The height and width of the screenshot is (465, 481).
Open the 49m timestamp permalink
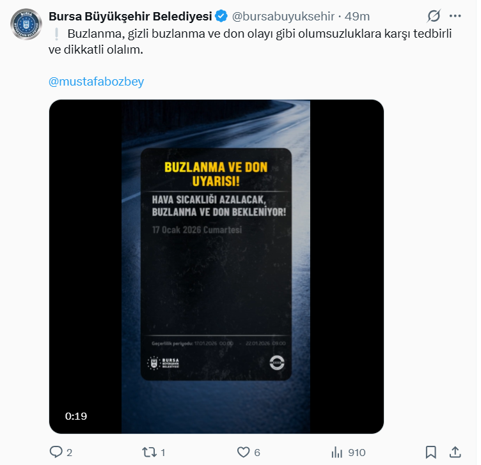tap(357, 16)
